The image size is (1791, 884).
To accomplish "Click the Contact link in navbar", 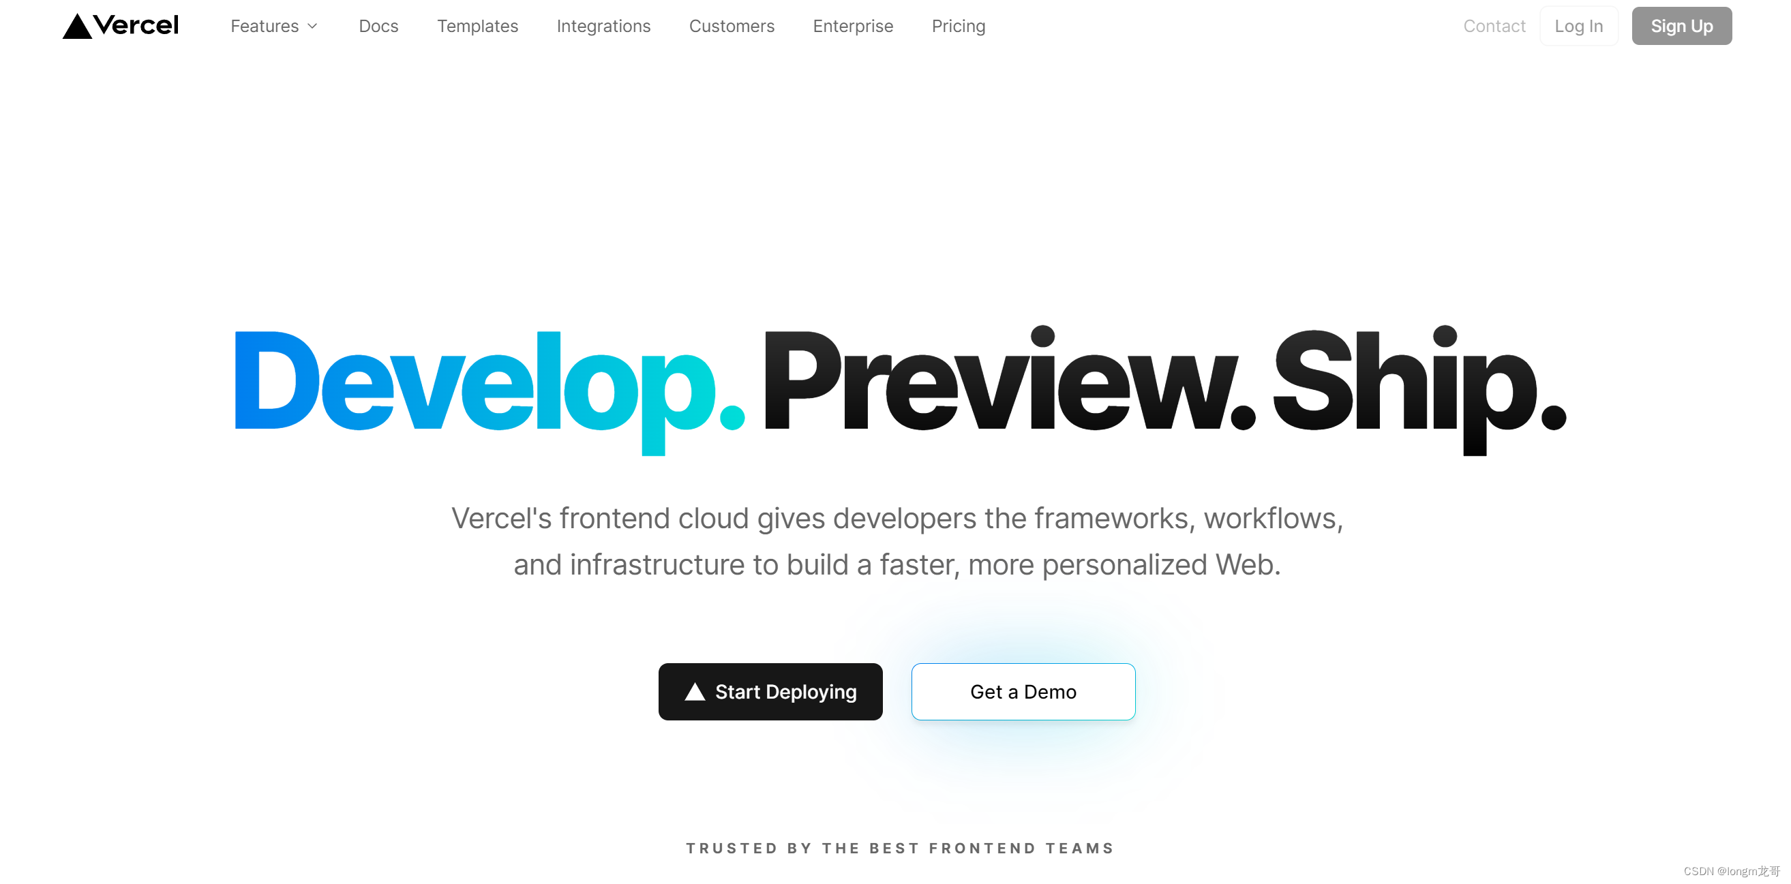I will pos(1493,25).
